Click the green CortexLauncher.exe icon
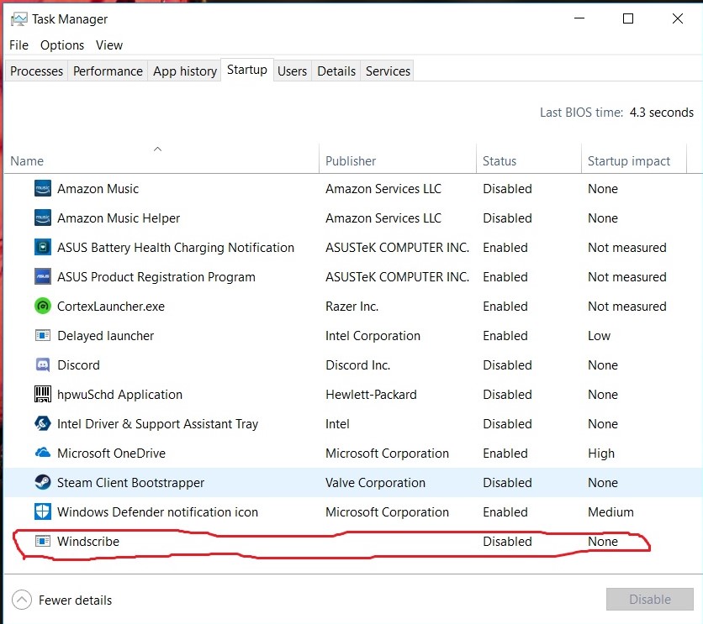 point(43,307)
